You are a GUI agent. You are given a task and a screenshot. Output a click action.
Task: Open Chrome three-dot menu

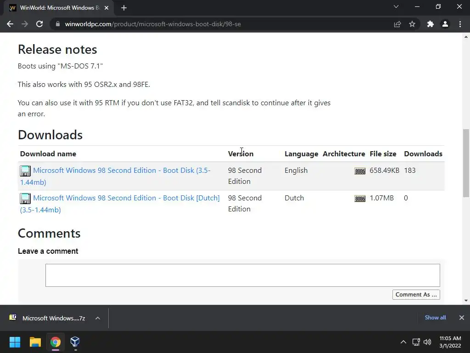(460, 24)
